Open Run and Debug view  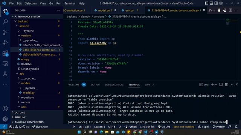point(5,43)
